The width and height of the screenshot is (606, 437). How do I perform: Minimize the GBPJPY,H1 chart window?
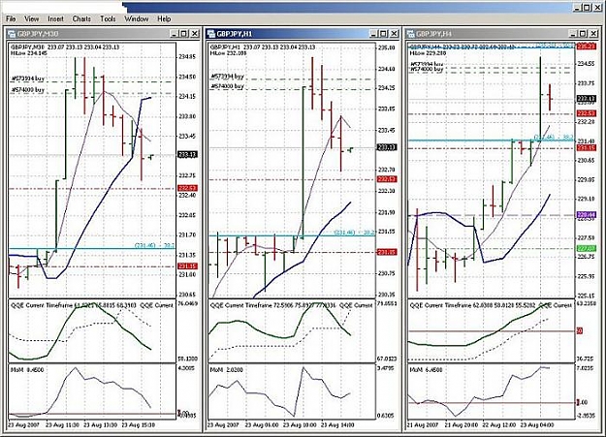pos(373,34)
